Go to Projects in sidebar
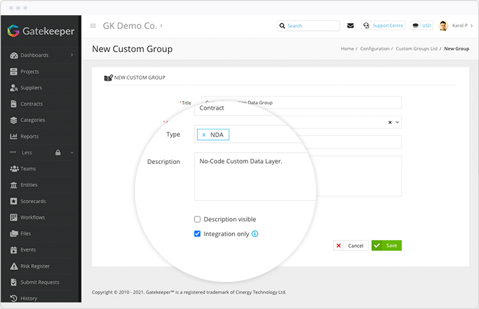 point(30,71)
